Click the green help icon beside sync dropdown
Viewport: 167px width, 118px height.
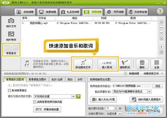78,96
